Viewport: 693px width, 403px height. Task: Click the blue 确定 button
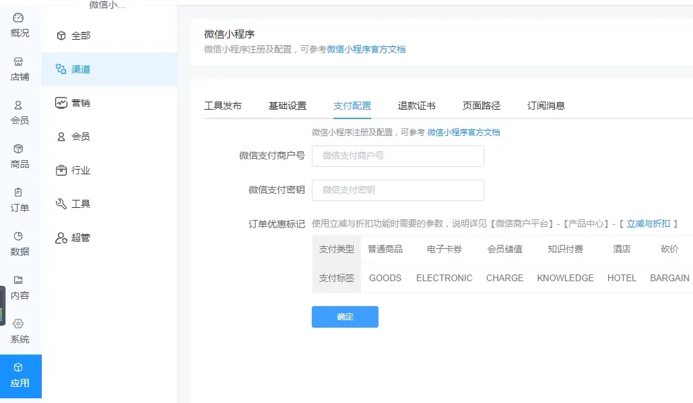(345, 317)
